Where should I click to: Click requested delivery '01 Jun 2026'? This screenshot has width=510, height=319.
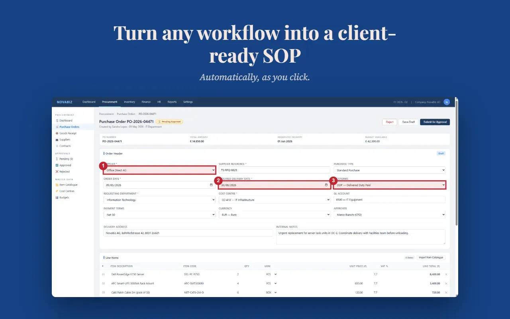pyautogui.click(x=284, y=141)
